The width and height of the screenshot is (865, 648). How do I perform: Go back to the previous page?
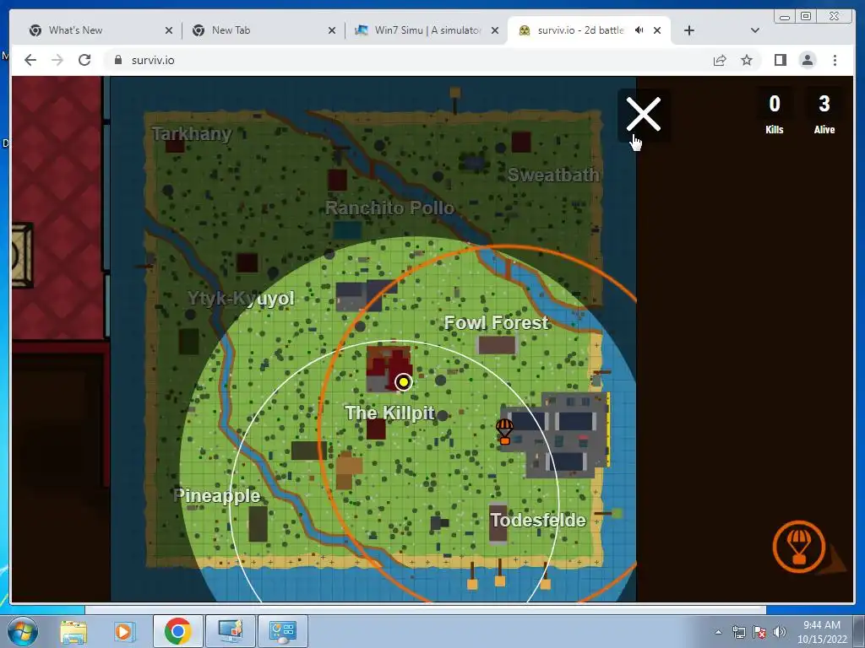[x=30, y=60]
